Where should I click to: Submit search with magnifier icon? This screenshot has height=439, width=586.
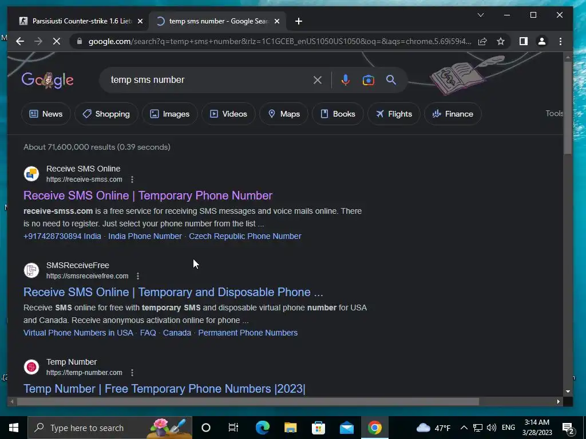[x=391, y=80]
